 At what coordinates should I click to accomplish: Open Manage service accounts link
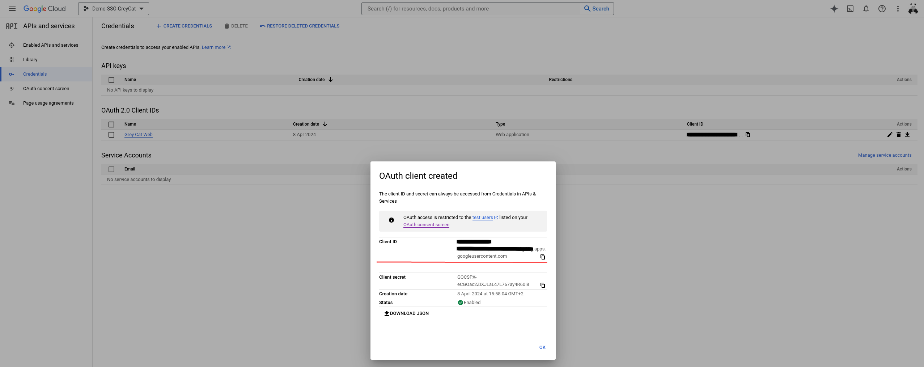tap(885, 155)
